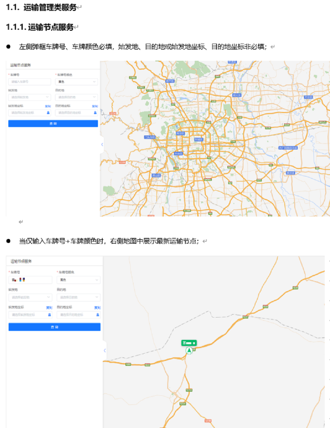
Task: Click the destination coordinate picker icon in lower form
Action: point(98,315)
